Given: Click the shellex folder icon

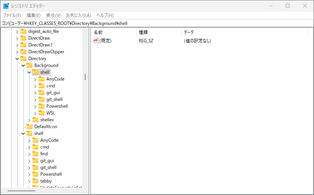Looking at the screenshot, I should [x=35, y=120].
